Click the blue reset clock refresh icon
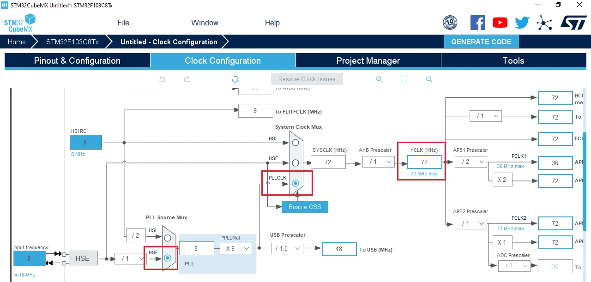The width and height of the screenshot is (591, 282). [235, 79]
